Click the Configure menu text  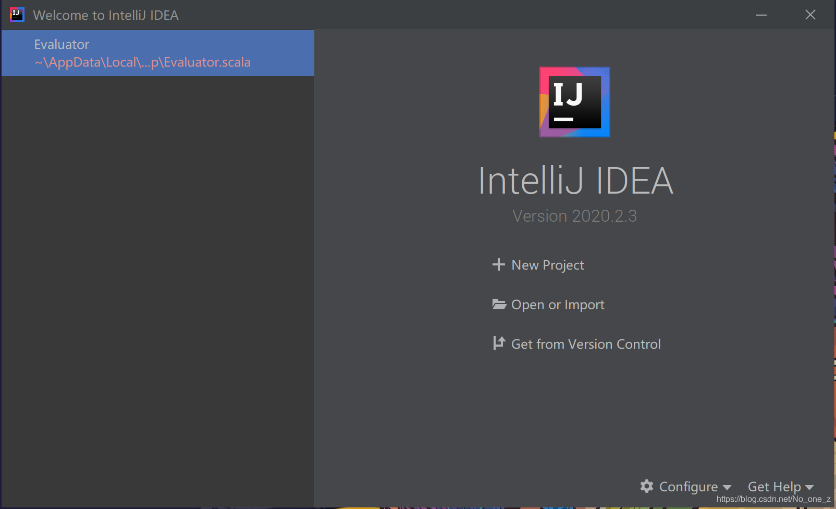pyautogui.click(x=688, y=486)
